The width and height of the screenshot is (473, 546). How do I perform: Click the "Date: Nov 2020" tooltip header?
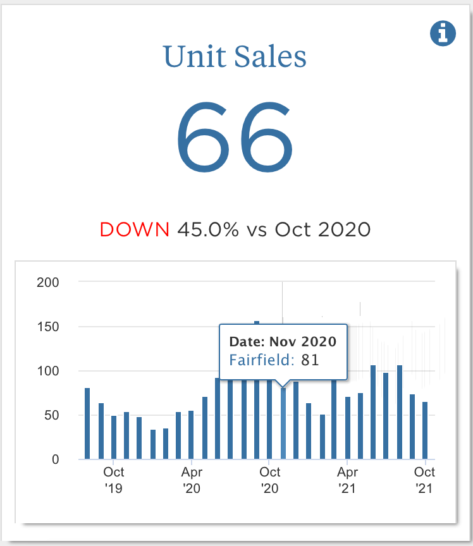283,342
